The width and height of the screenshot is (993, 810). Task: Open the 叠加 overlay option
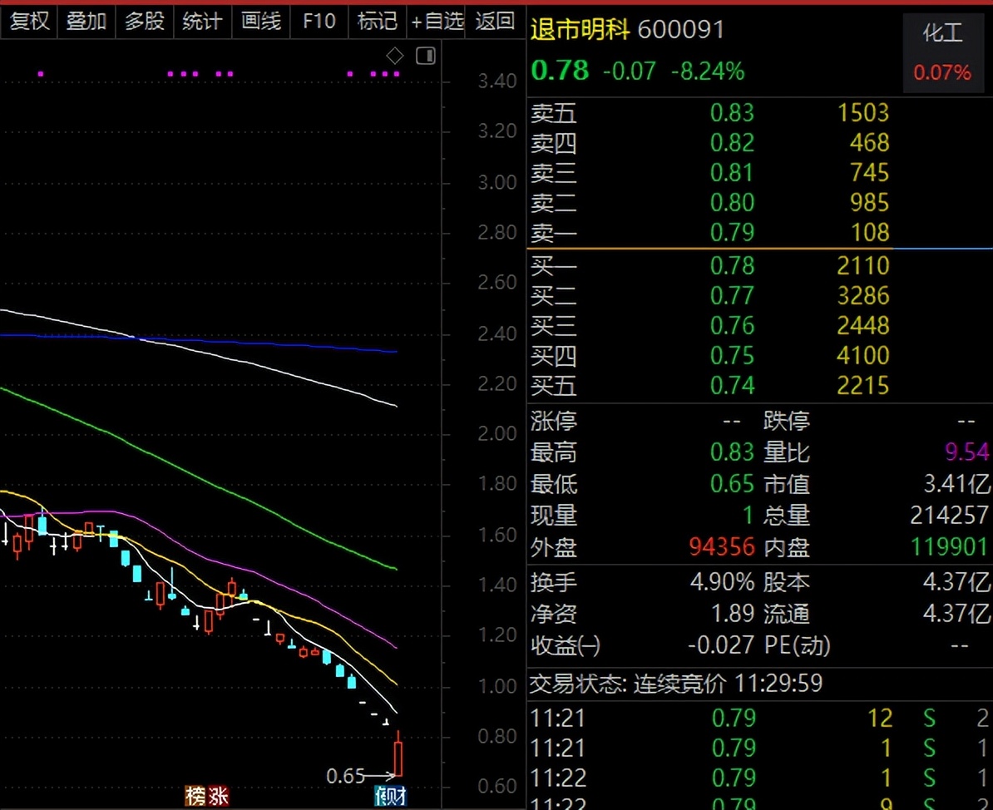[x=86, y=20]
